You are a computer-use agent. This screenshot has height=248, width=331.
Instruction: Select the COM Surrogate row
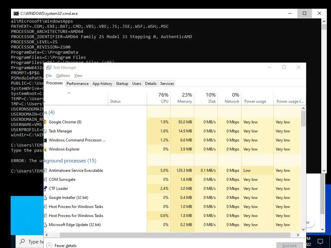click(x=172, y=180)
